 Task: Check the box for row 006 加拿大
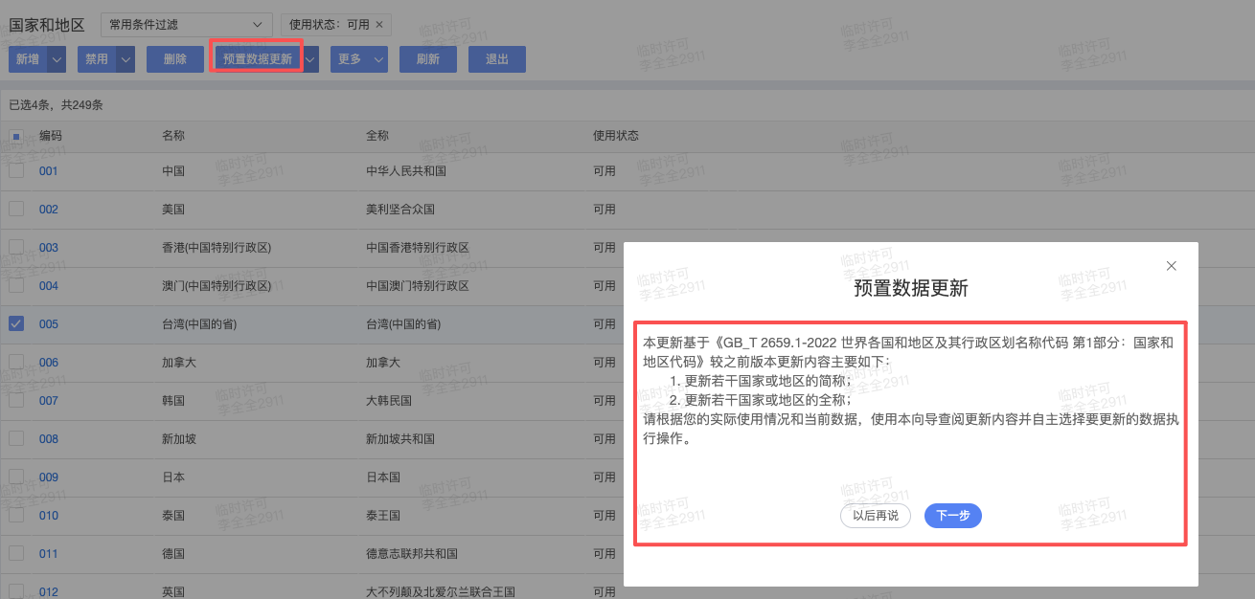coord(16,362)
